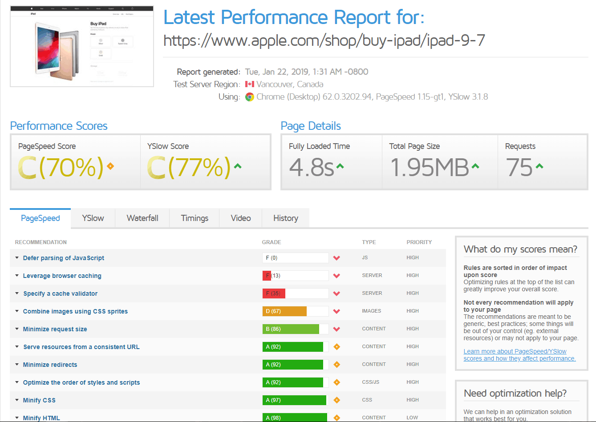Switch to the Waterfall tab
This screenshot has height=422, width=596.
point(142,218)
